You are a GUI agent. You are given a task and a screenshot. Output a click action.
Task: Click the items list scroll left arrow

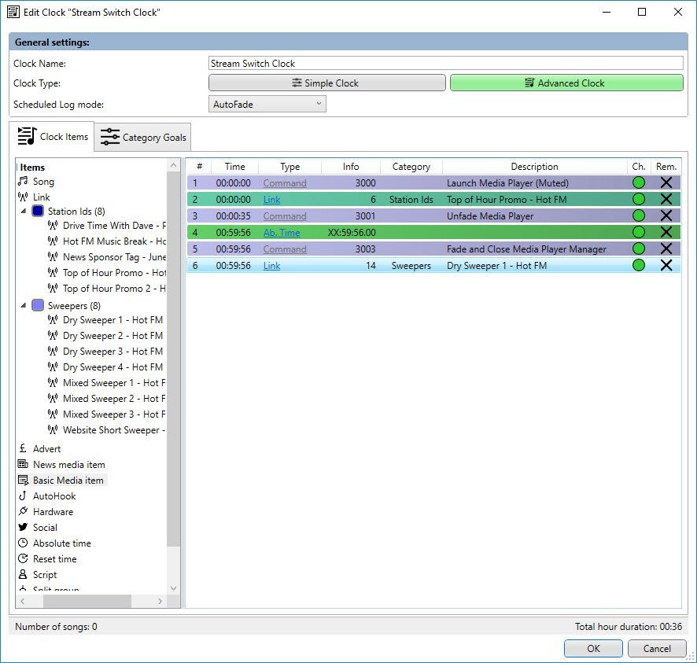(22, 601)
